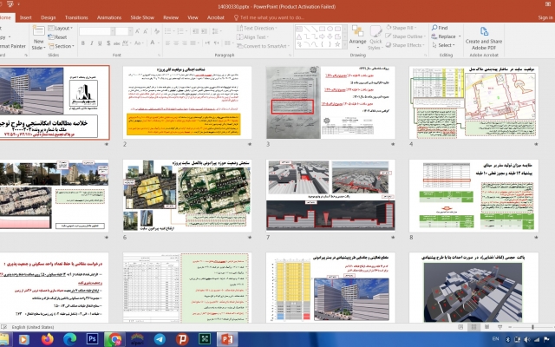
Task: Toggle Italic formatting
Action: coord(91,43)
